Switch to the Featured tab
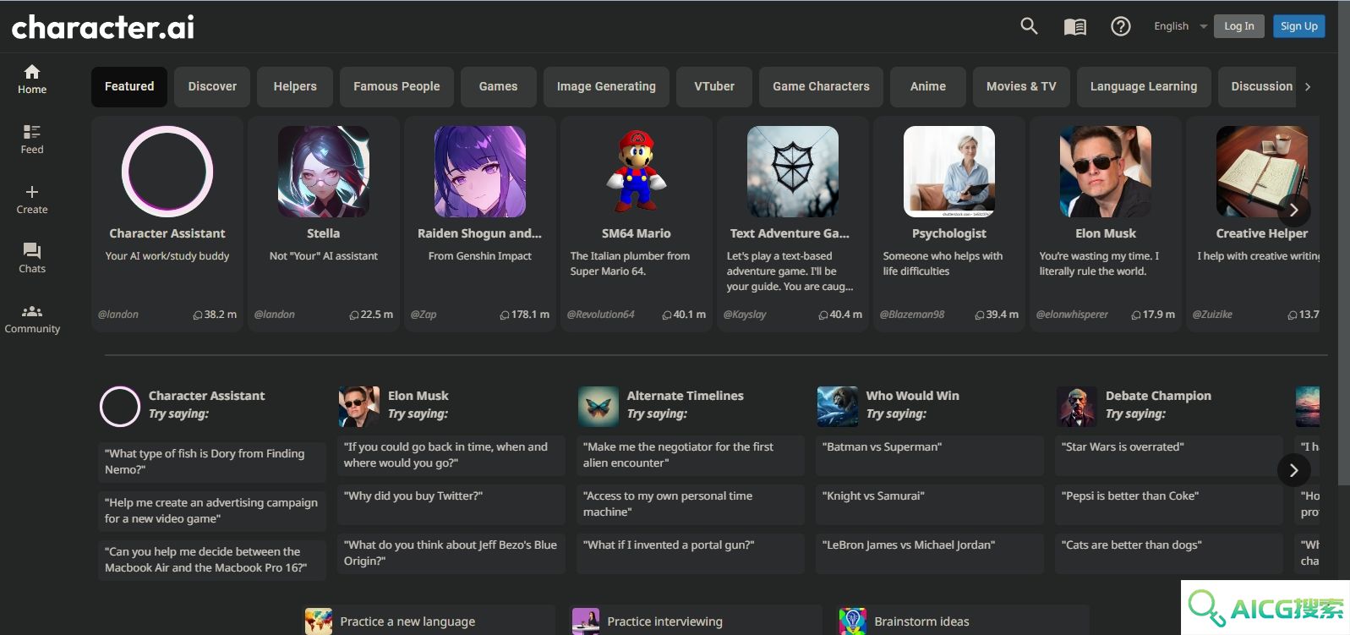Viewport: 1350px width, 635px height. [x=129, y=86]
